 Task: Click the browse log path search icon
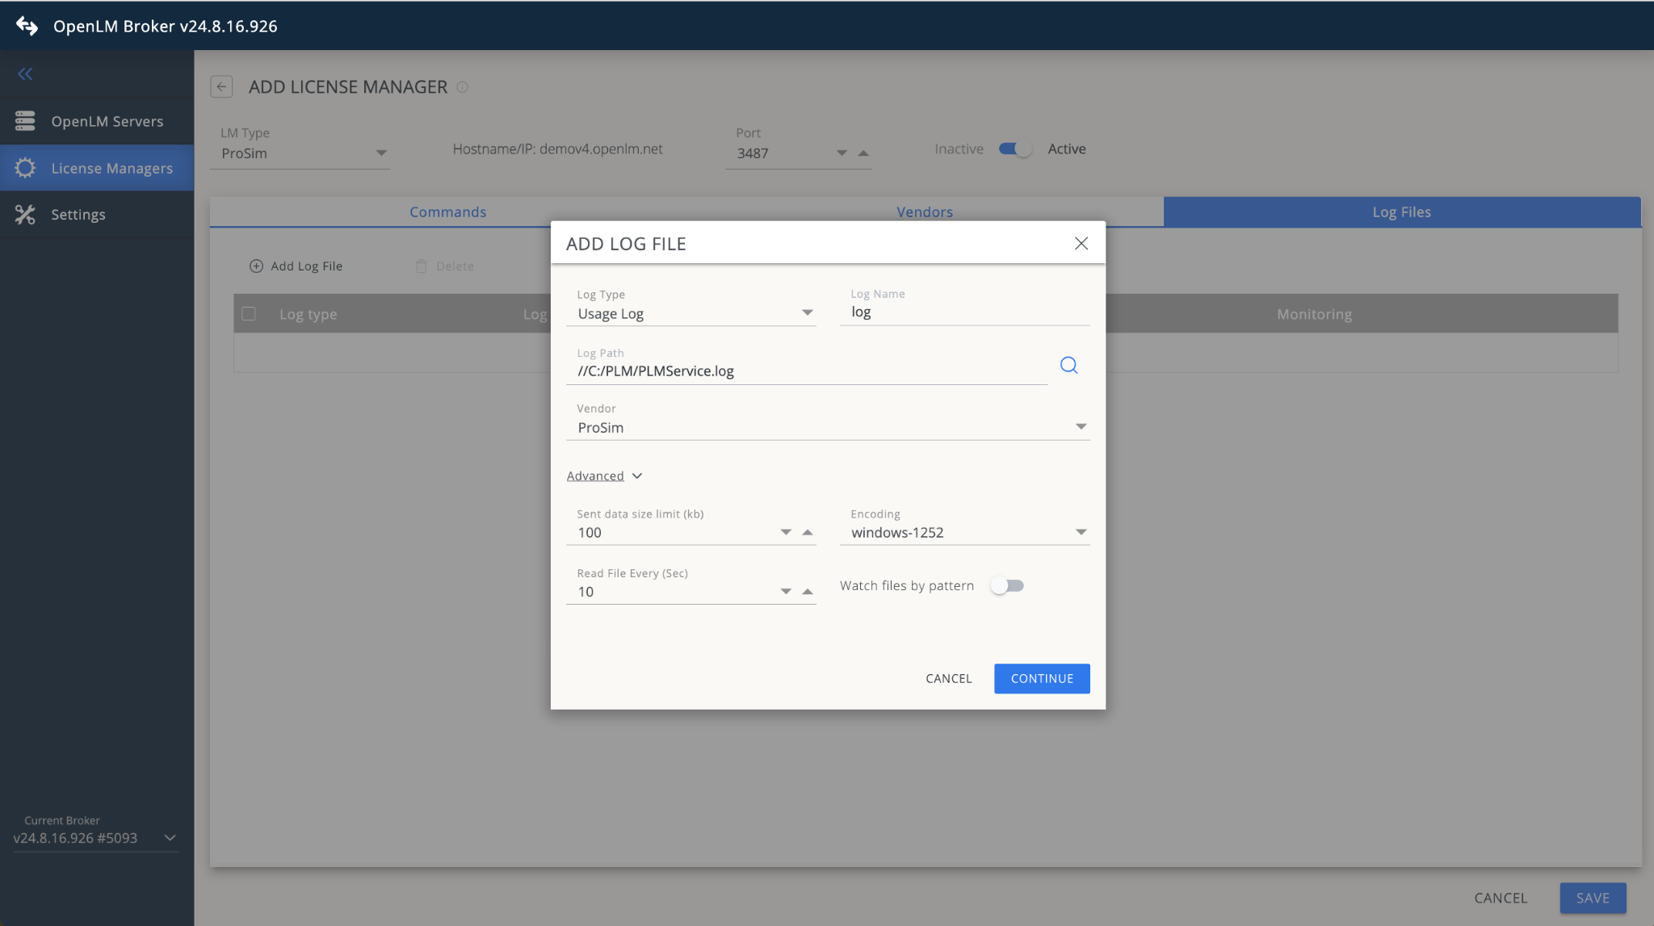(1068, 366)
